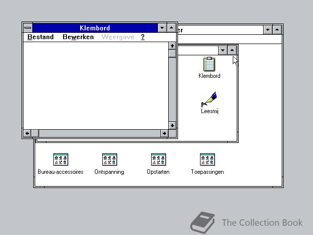
Task: Open the greyed Weergave menu
Action: point(118,37)
